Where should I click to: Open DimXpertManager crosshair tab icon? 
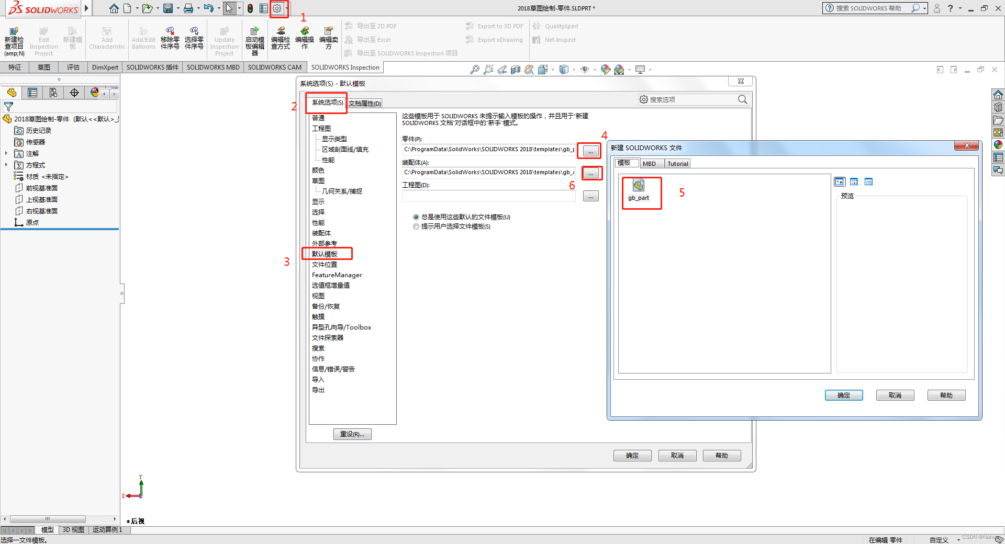point(74,93)
